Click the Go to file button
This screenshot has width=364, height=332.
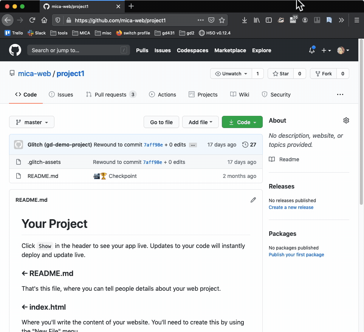click(x=161, y=122)
